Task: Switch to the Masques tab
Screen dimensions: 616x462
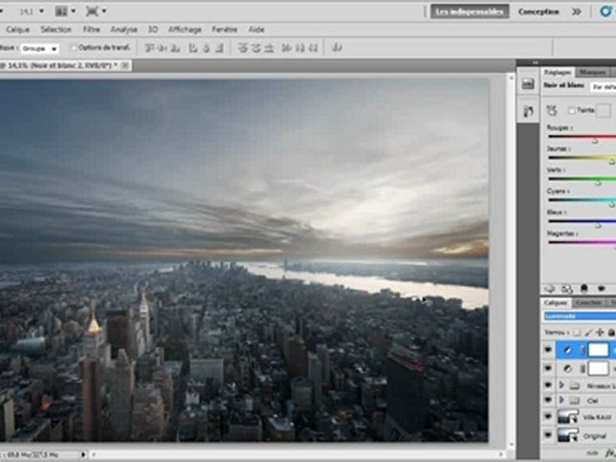Action: coord(592,73)
